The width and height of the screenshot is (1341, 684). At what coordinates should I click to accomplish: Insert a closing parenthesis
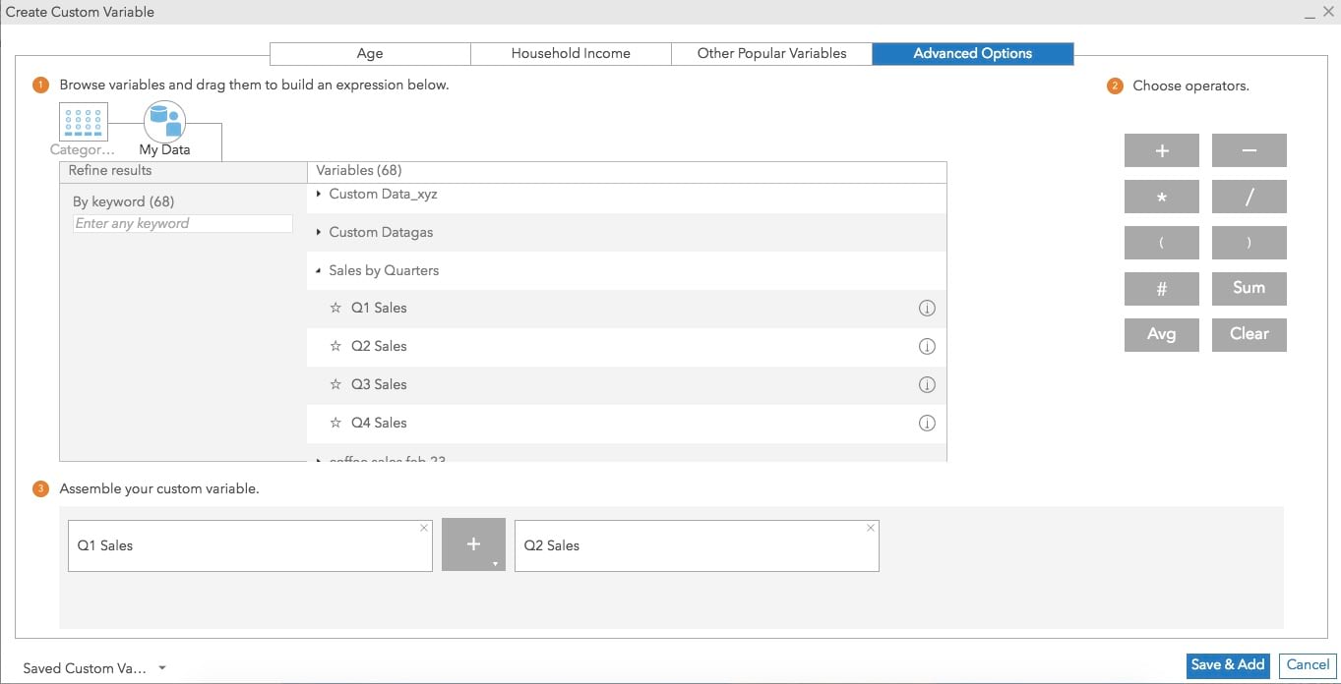pyautogui.click(x=1250, y=243)
